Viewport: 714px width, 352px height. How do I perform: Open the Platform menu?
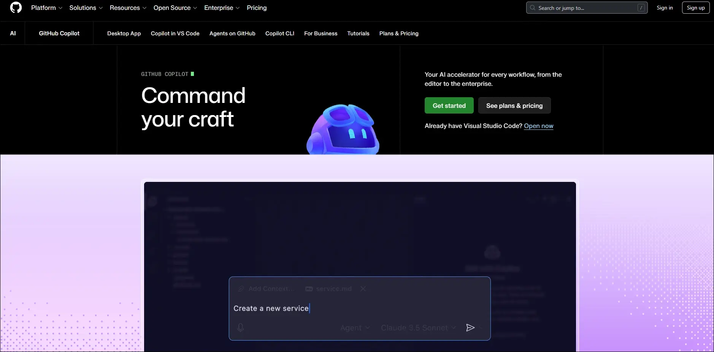pos(47,8)
